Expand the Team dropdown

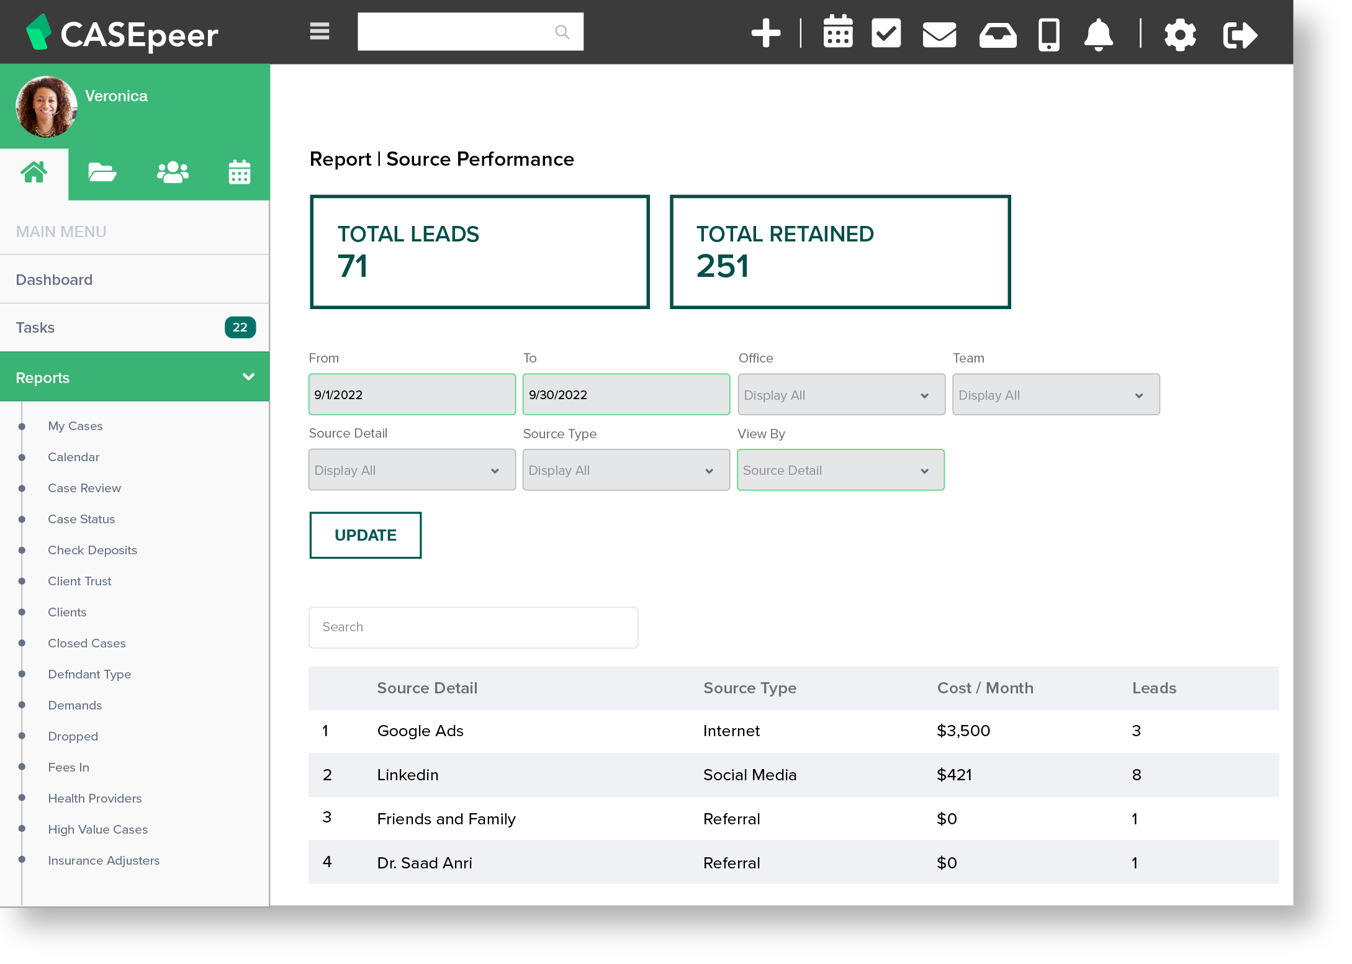click(x=1055, y=395)
